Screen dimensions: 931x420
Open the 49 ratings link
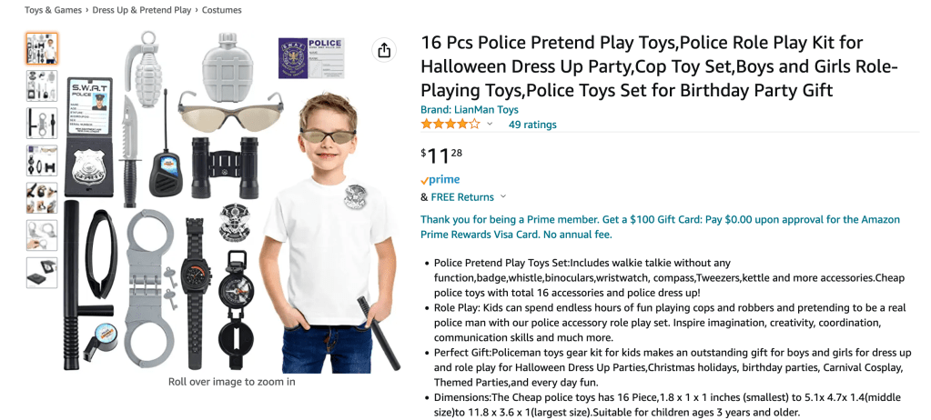coord(532,125)
